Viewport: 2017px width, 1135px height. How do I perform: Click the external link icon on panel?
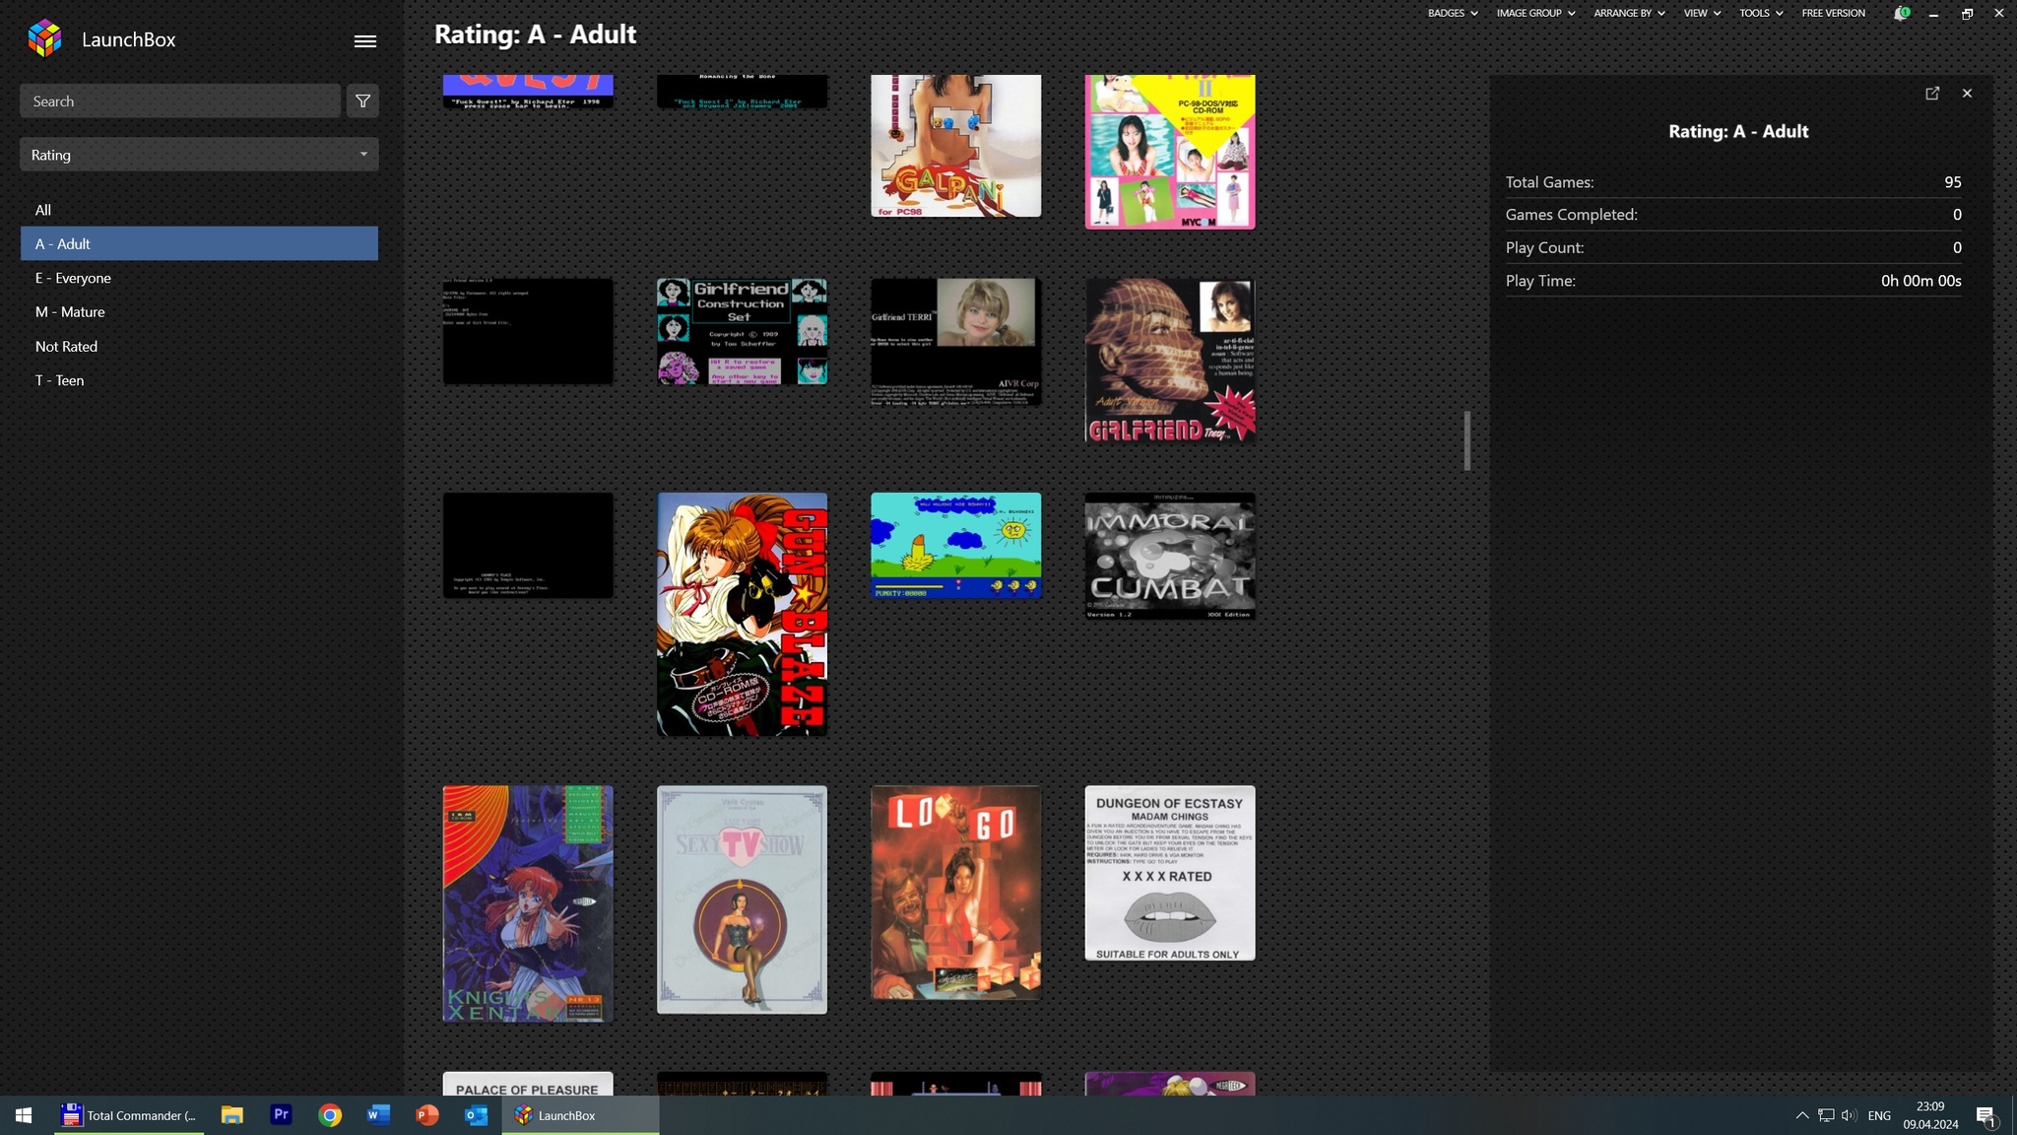click(x=1932, y=93)
